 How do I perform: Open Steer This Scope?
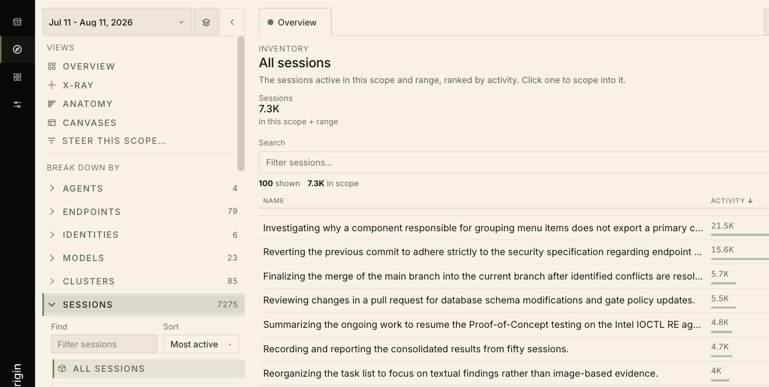click(x=114, y=141)
